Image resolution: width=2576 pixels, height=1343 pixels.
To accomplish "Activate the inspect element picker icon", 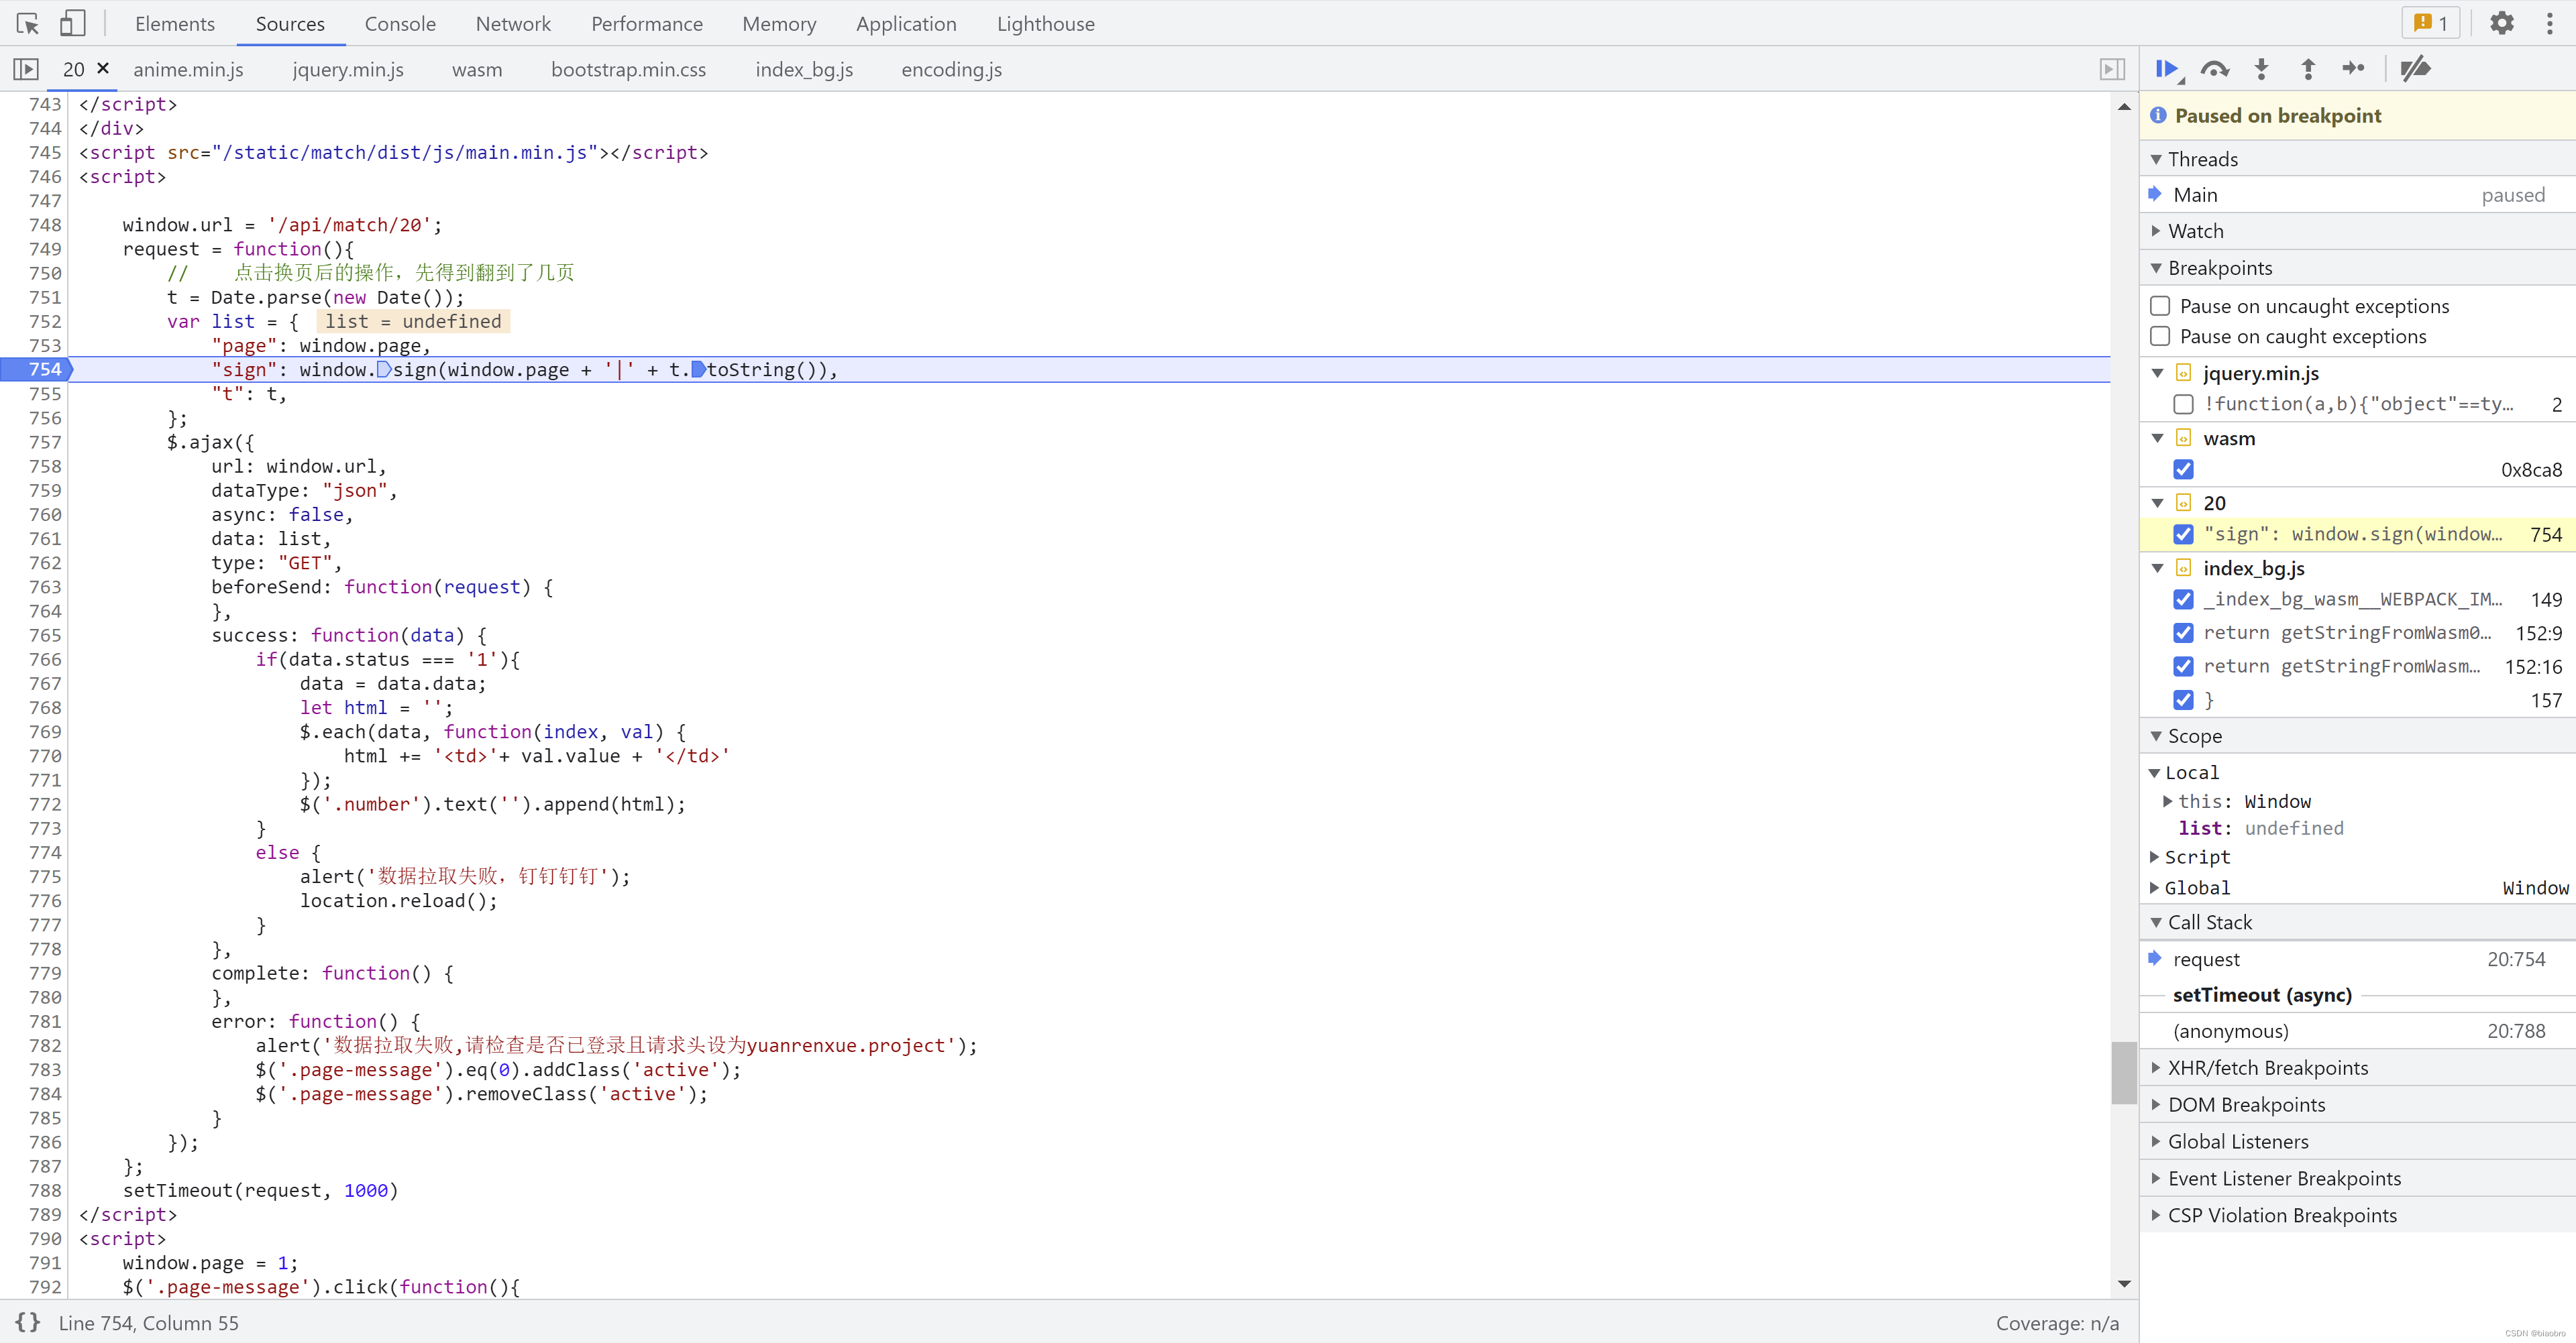I will point(28,23).
